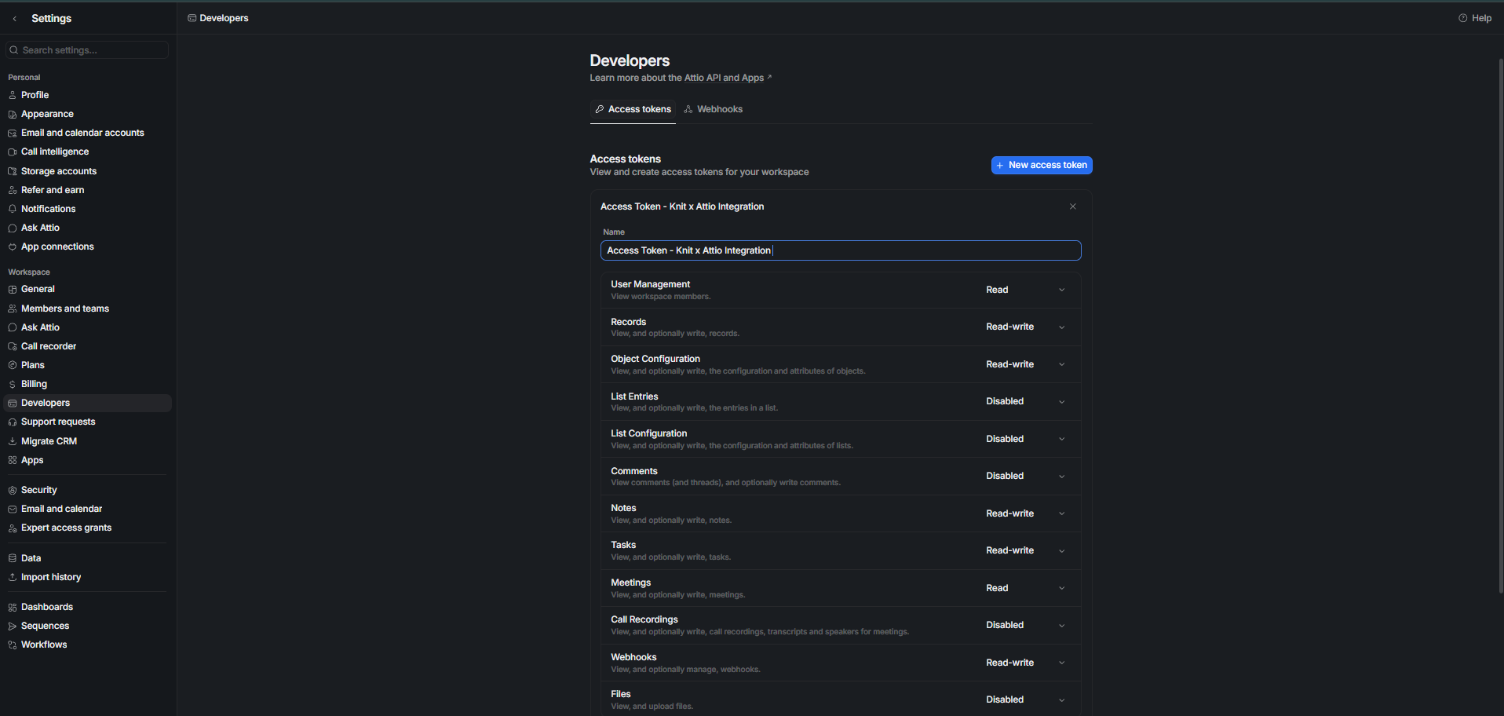Click the Help label in the top bar
The image size is (1504, 716).
point(1482,18)
